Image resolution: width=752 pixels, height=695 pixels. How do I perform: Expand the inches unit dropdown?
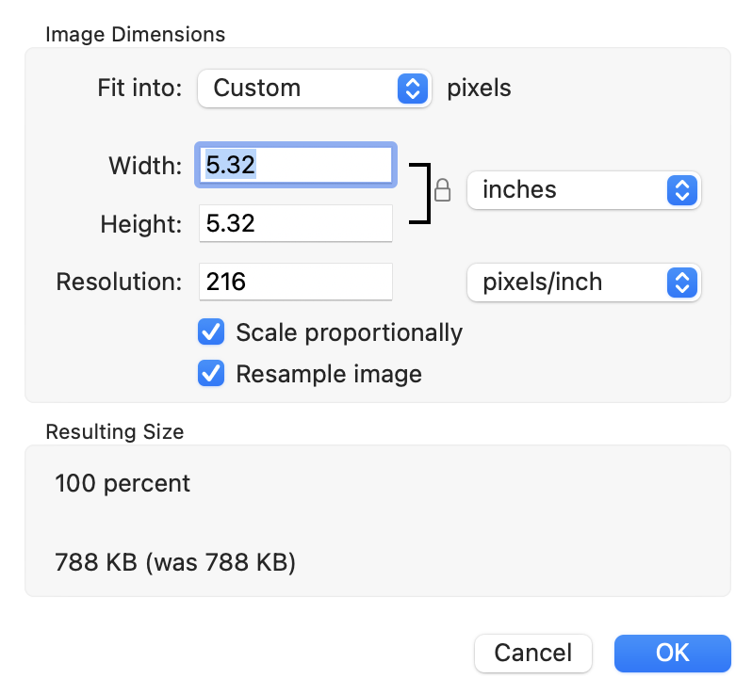(x=583, y=190)
